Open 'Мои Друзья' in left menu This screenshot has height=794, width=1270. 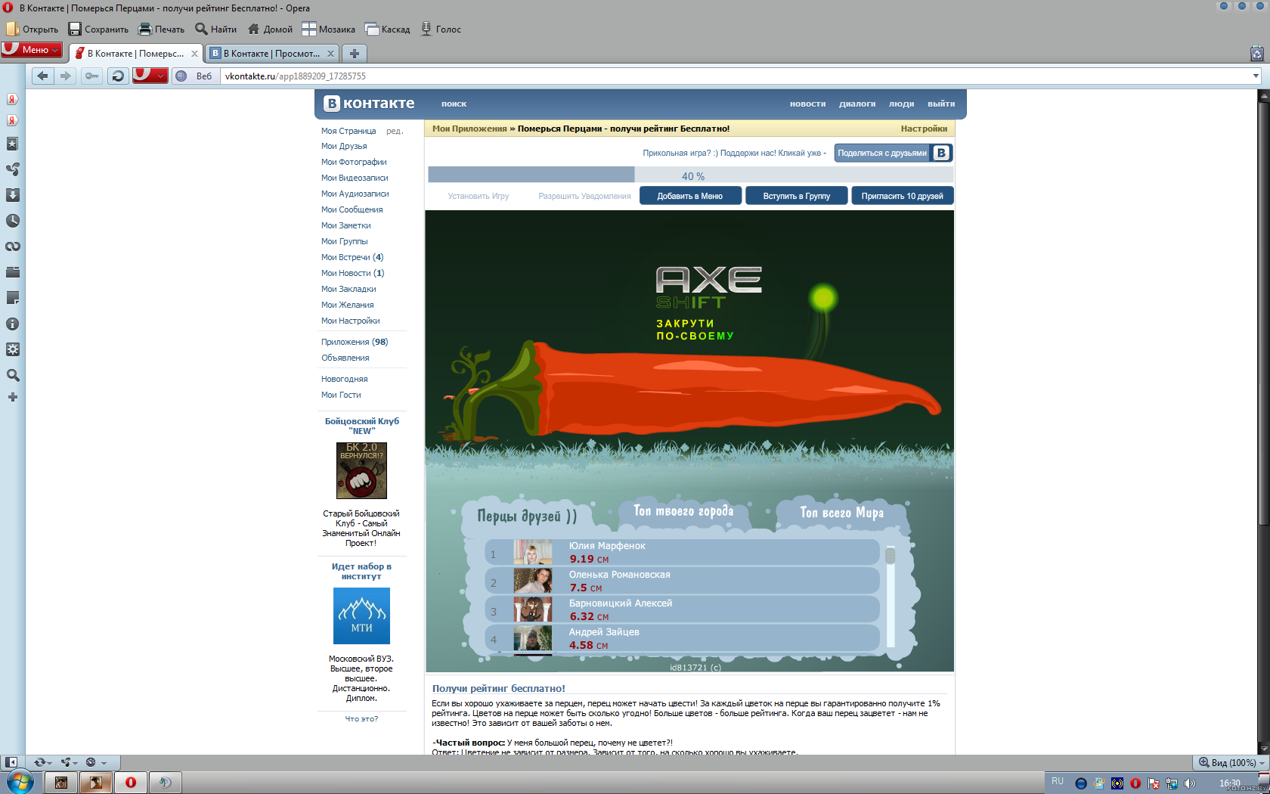tap(344, 146)
